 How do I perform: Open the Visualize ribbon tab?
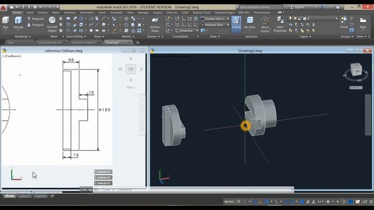(70, 12)
